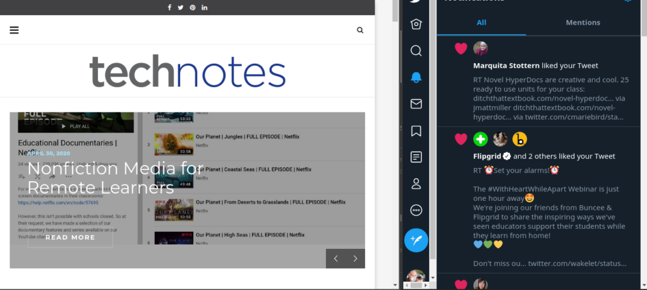Image resolution: width=647 pixels, height=290 pixels.
Task: Click Flipgrid name in notification
Action: click(487, 156)
